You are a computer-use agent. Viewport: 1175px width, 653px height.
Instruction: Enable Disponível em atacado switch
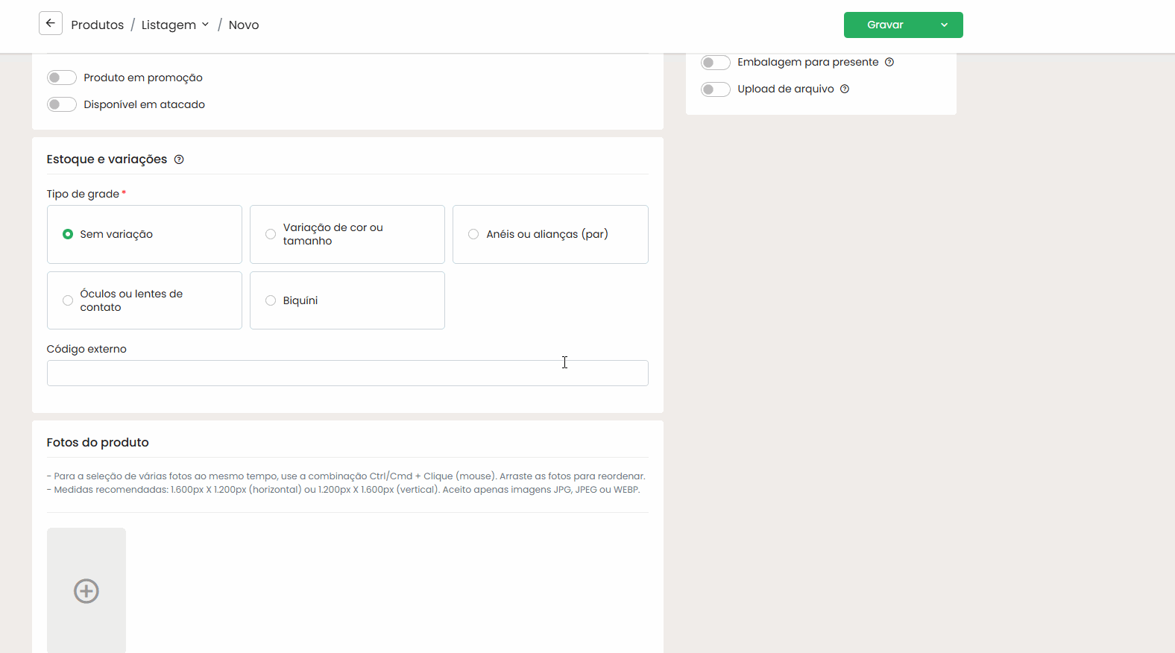tap(62, 105)
